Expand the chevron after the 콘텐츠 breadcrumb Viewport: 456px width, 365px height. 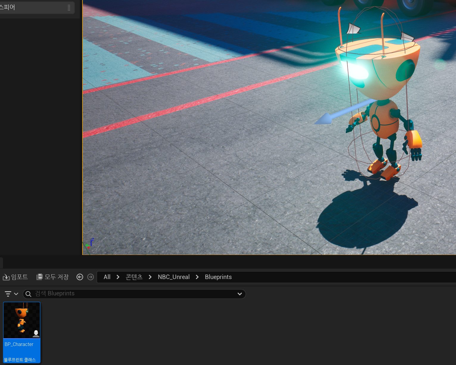coord(150,277)
